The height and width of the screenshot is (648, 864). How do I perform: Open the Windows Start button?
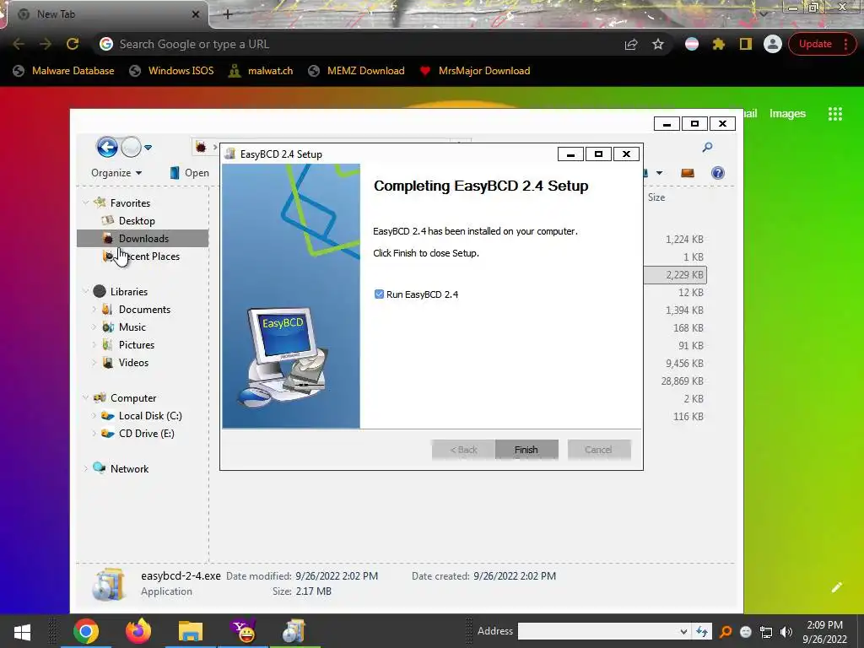pyautogui.click(x=23, y=631)
